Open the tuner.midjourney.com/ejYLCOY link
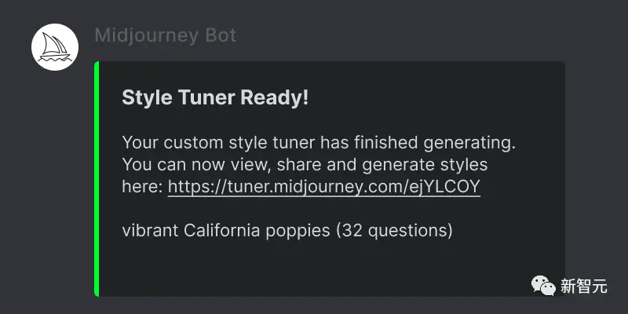 click(323, 186)
